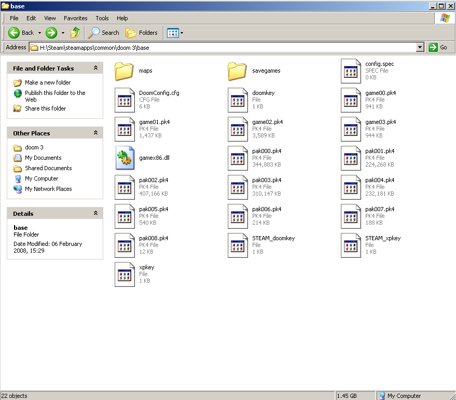
Task: Select the pak002.pk4 file icon
Action: [x=125, y=187]
